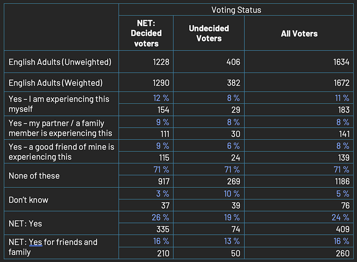Click the All Voters column header
The image size is (357, 262).
299,34
